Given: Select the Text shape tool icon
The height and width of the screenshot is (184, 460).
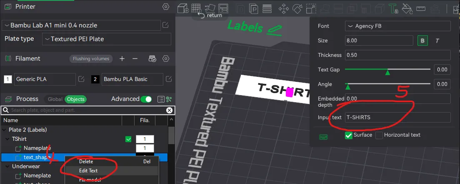Looking at the screenshot, I should (x=393, y=8).
